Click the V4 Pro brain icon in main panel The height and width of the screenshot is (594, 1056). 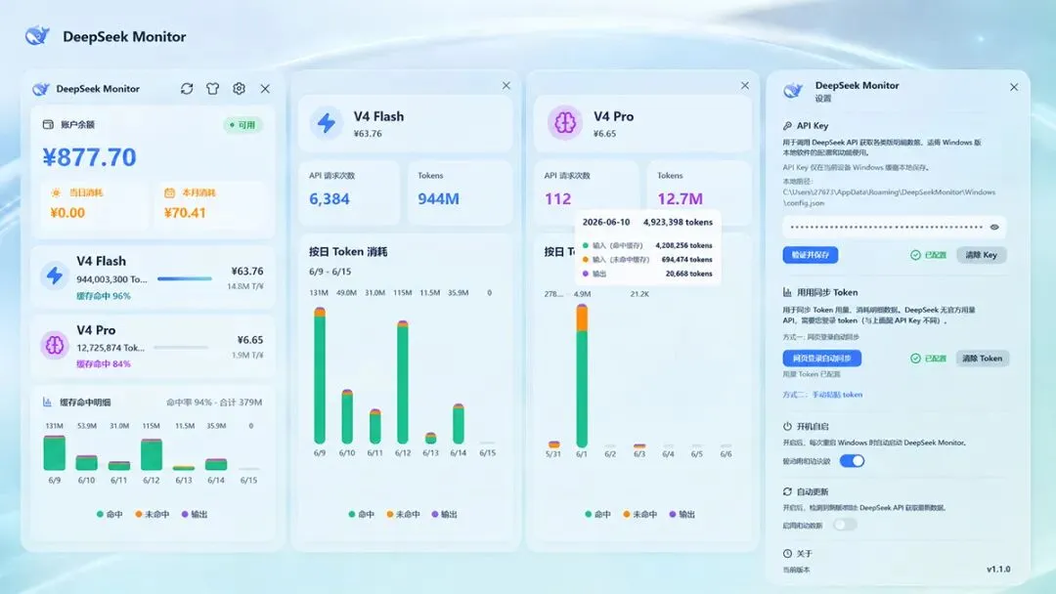[x=55, y=345]
